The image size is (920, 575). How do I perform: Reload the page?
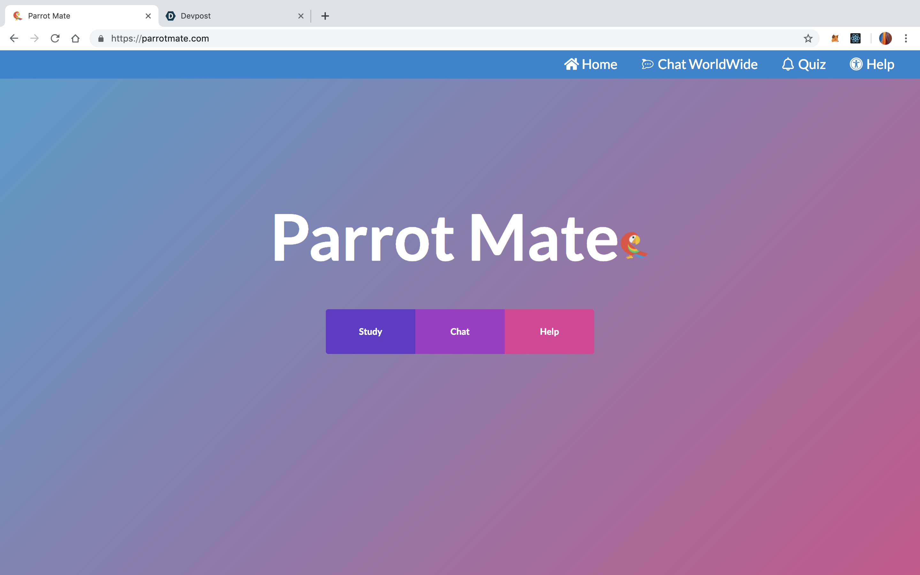click(x=55, y=38)
